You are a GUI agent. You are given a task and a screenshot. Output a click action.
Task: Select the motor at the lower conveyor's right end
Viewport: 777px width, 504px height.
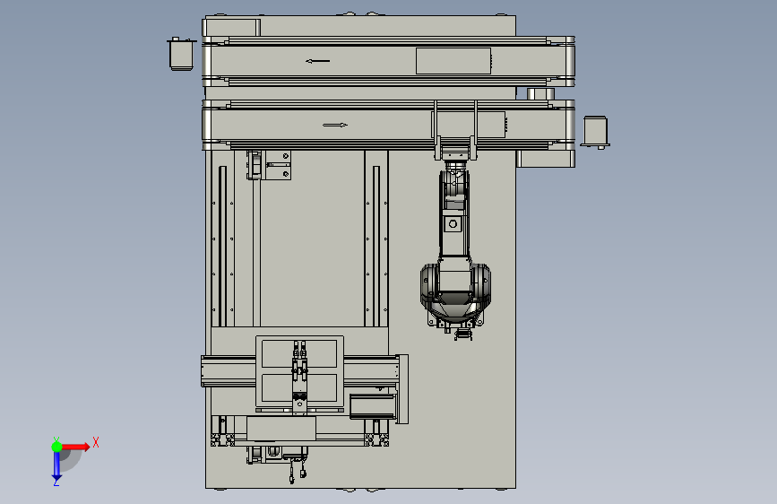coord(595,133)
